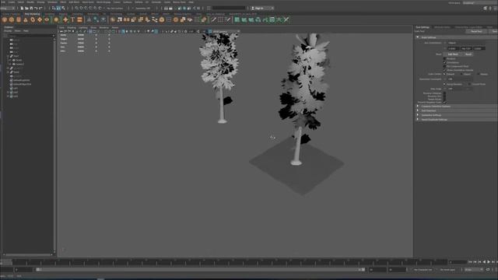Click the SVG tool shelf icon
This screenshot has width=498, height=280.
(79, 19)
